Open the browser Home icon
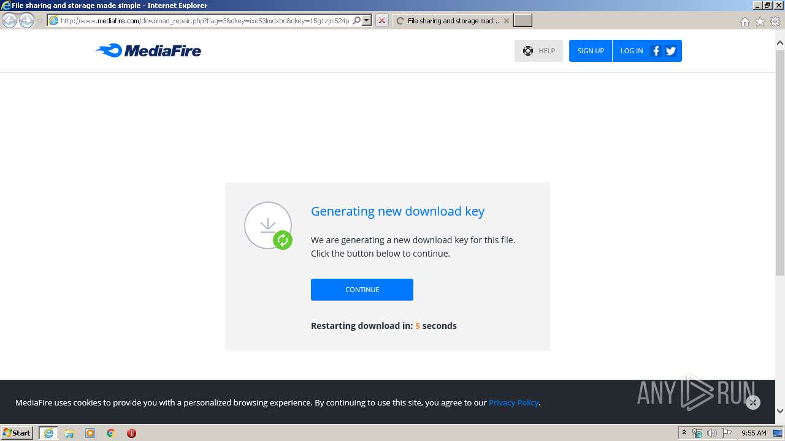This screenshot has width=785, height=441. [x=745, y=21]
